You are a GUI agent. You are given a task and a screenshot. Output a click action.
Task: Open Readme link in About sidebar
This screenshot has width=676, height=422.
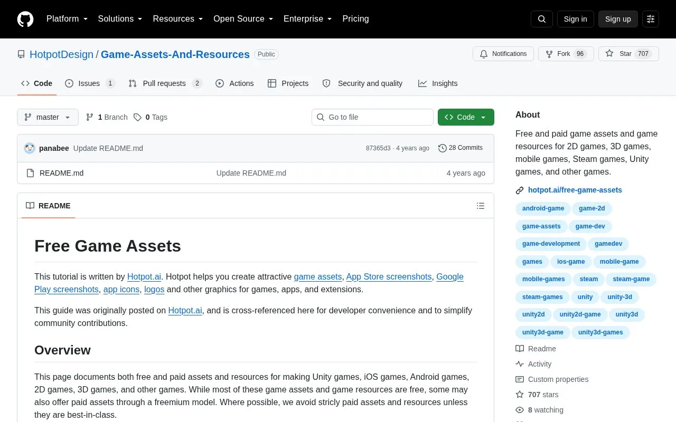pyautogui.click(x=536, y=349)
